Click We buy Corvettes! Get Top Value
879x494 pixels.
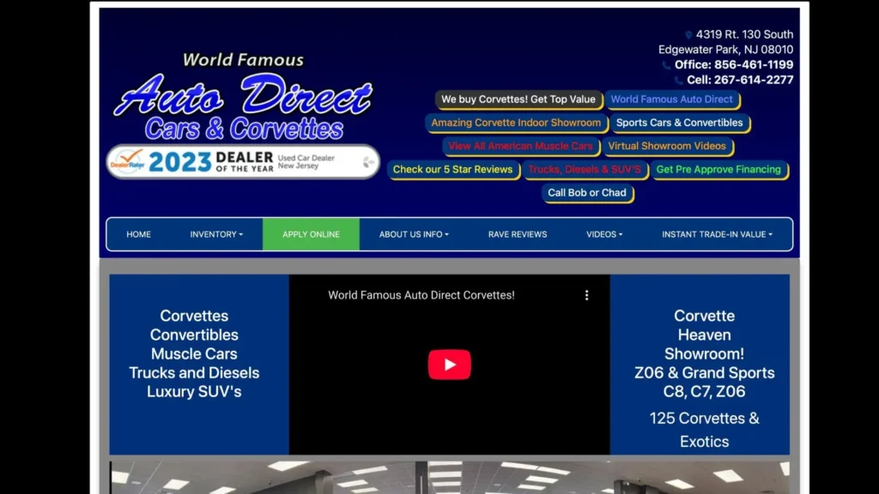518,99
